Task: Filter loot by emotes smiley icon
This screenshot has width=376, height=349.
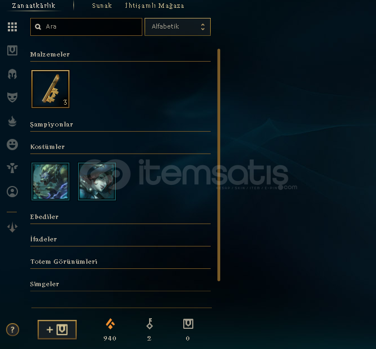Action: 12,145
